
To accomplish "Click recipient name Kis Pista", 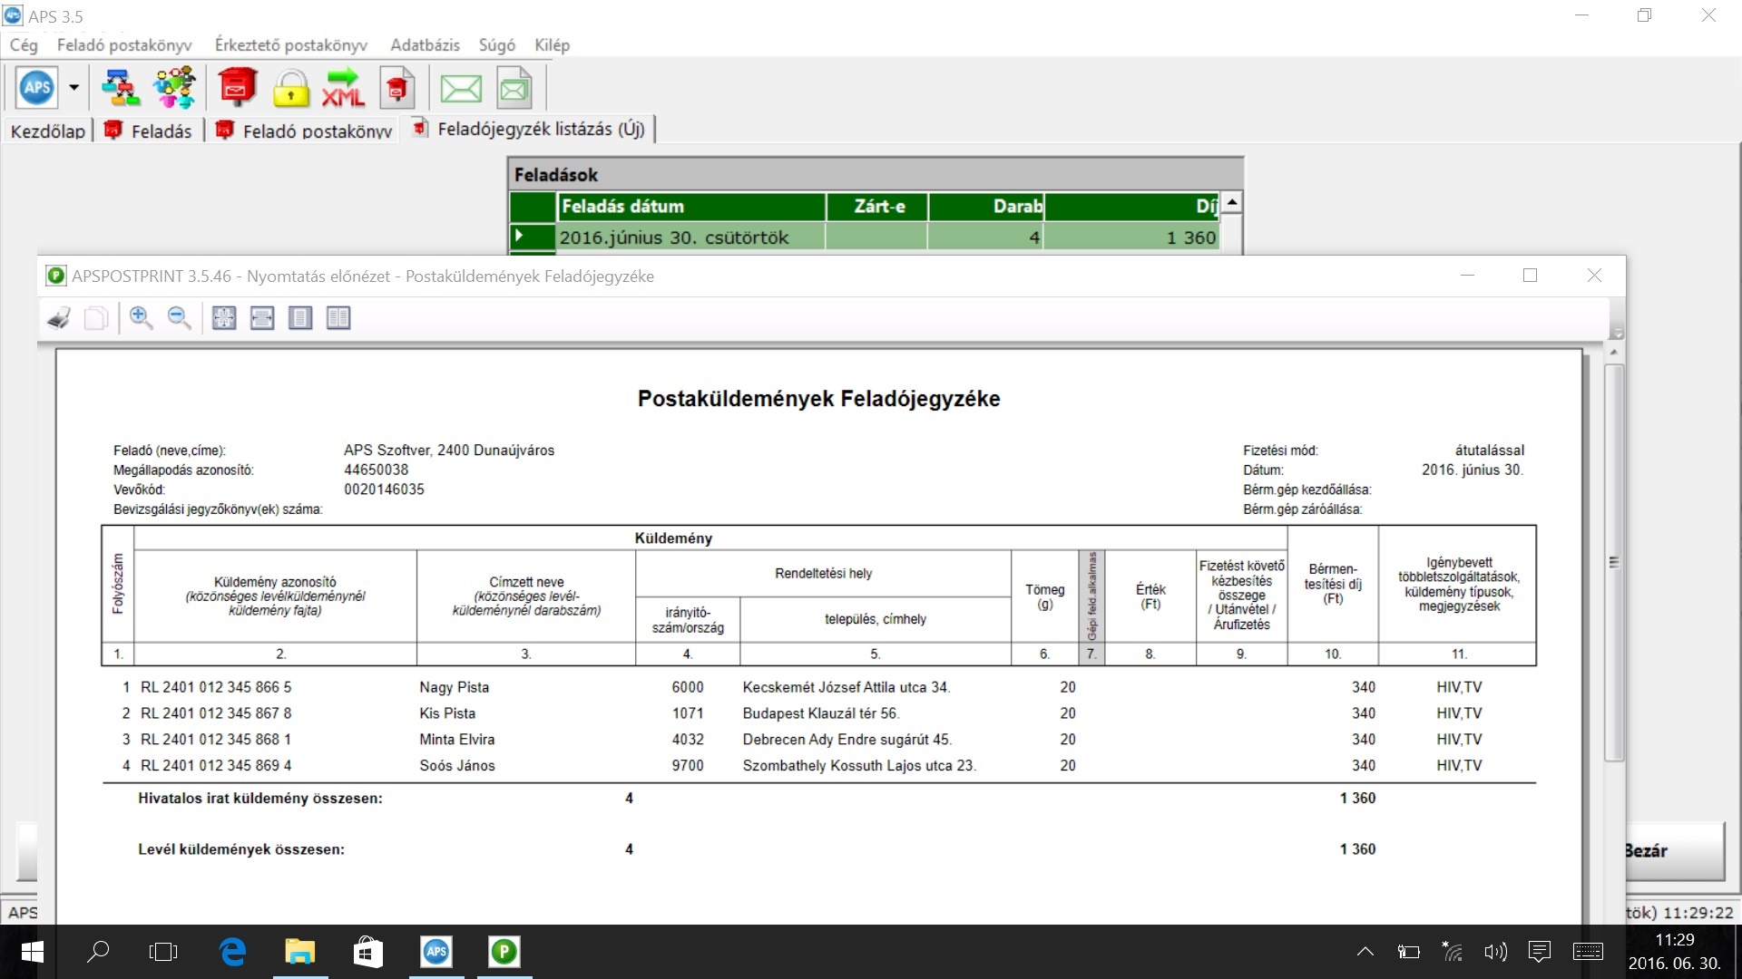I will pyautogui.click(x=447, y=713).
